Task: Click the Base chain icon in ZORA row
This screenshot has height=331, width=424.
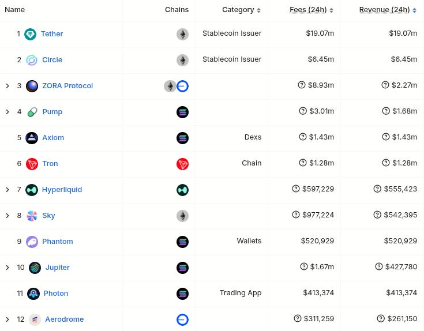Action: 182,86
